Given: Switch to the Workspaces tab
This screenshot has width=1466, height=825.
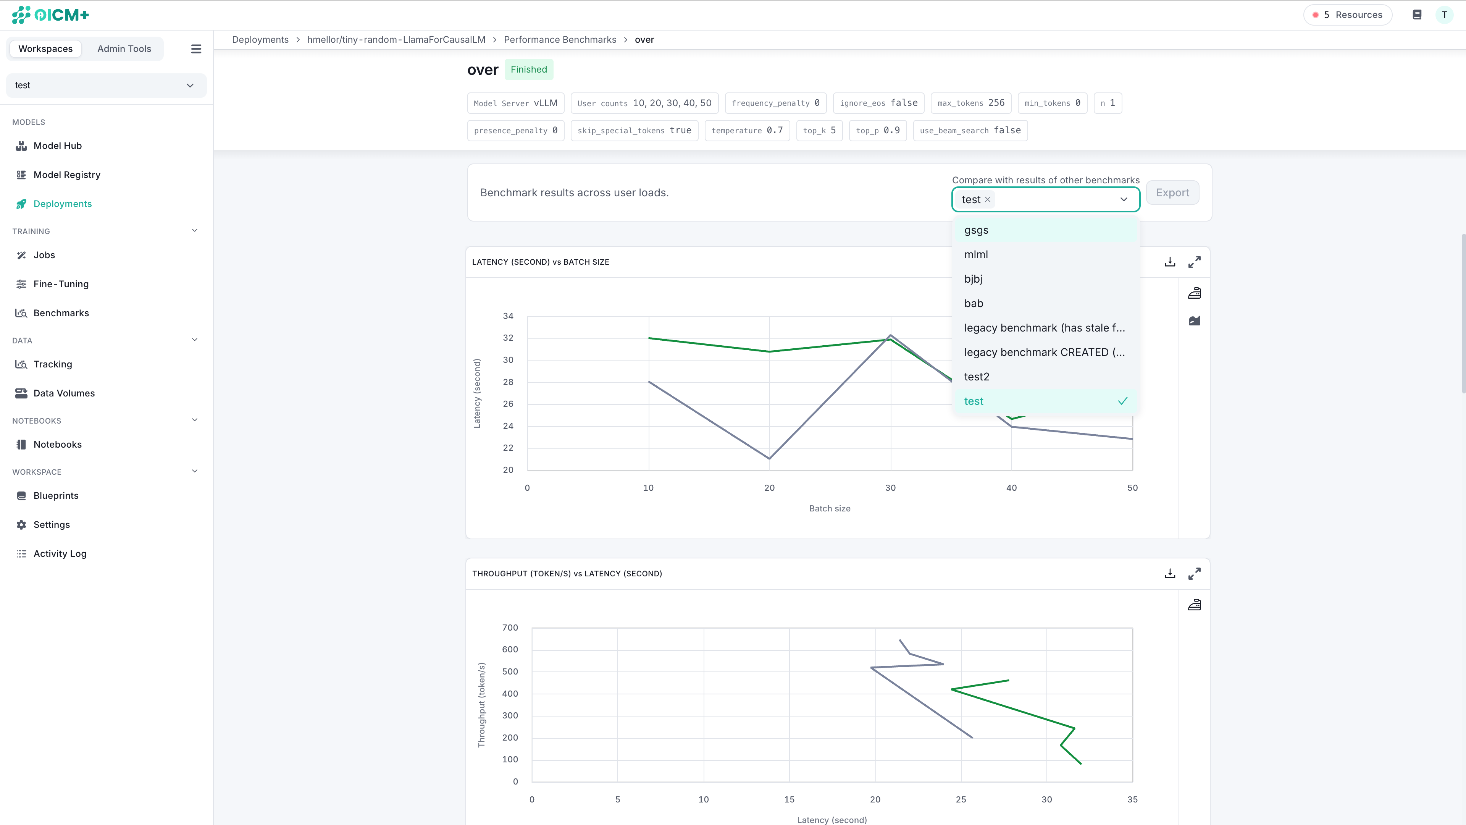Looking at the screenshot, I should [x=45, y=49].
